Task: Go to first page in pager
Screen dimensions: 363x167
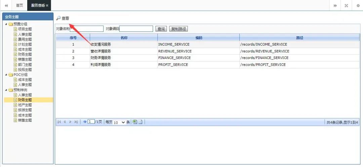Action: [x=59, y=122]
